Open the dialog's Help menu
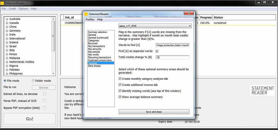The height and width of the screenshot is (130, 278). pos(100,19)
